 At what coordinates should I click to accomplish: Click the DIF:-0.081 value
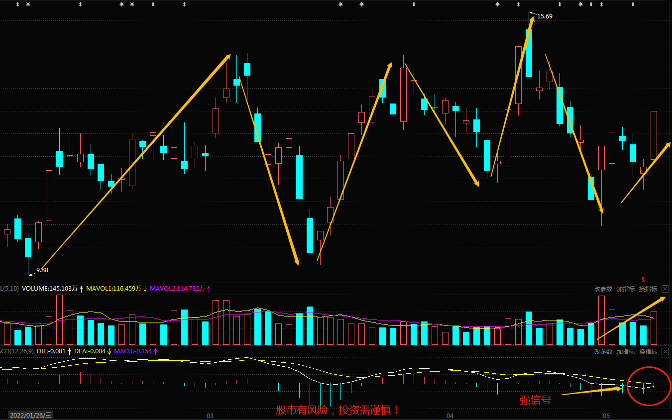coord(51,351)
